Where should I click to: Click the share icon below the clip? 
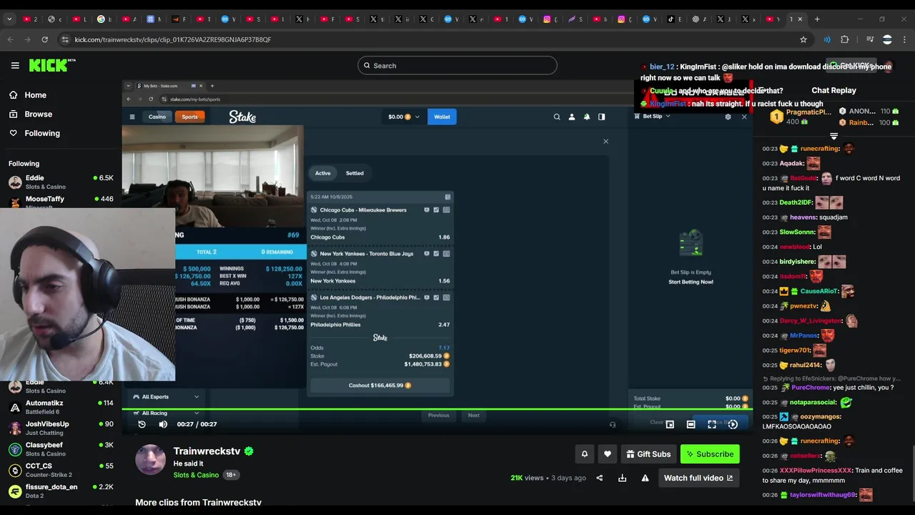click(x=599, y=478)
